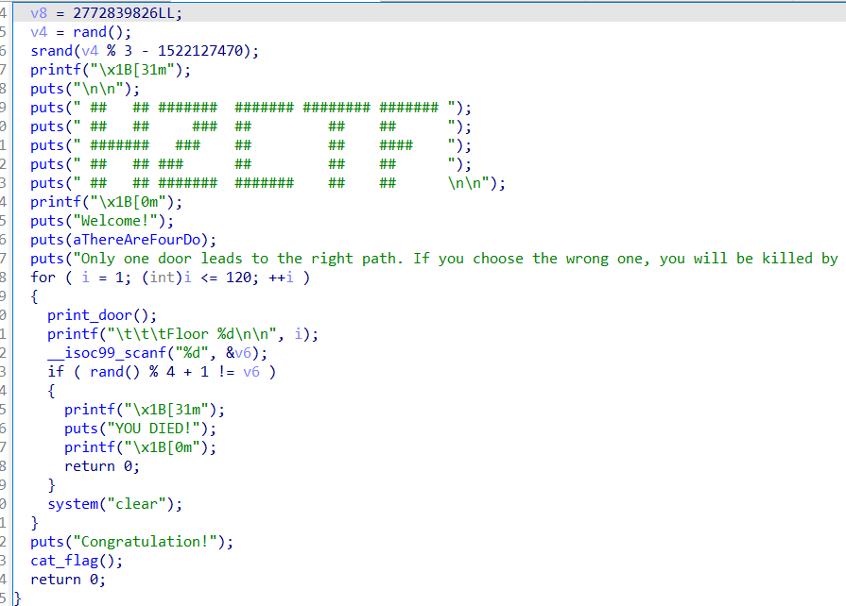Click the puts("Welcome!") line
This screenshot has height=606, width=846.
[102, 221]
